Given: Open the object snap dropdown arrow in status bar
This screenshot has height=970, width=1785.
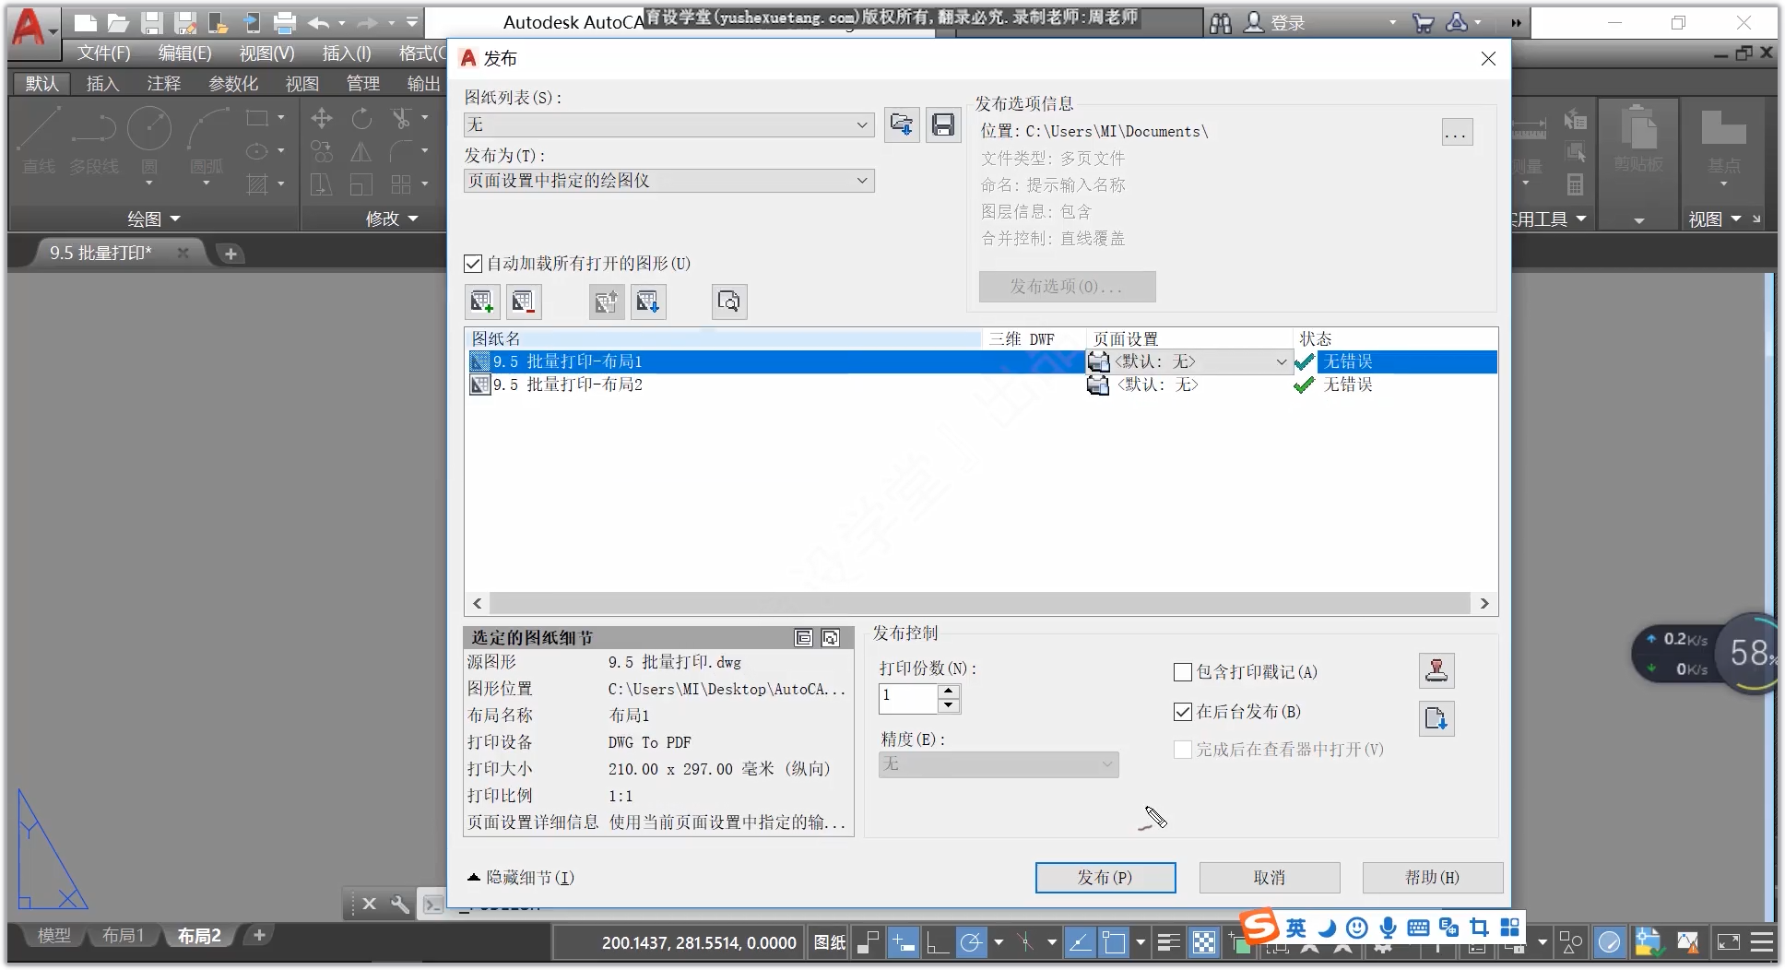Looking at the screenshot, I should coord(1141,942).
